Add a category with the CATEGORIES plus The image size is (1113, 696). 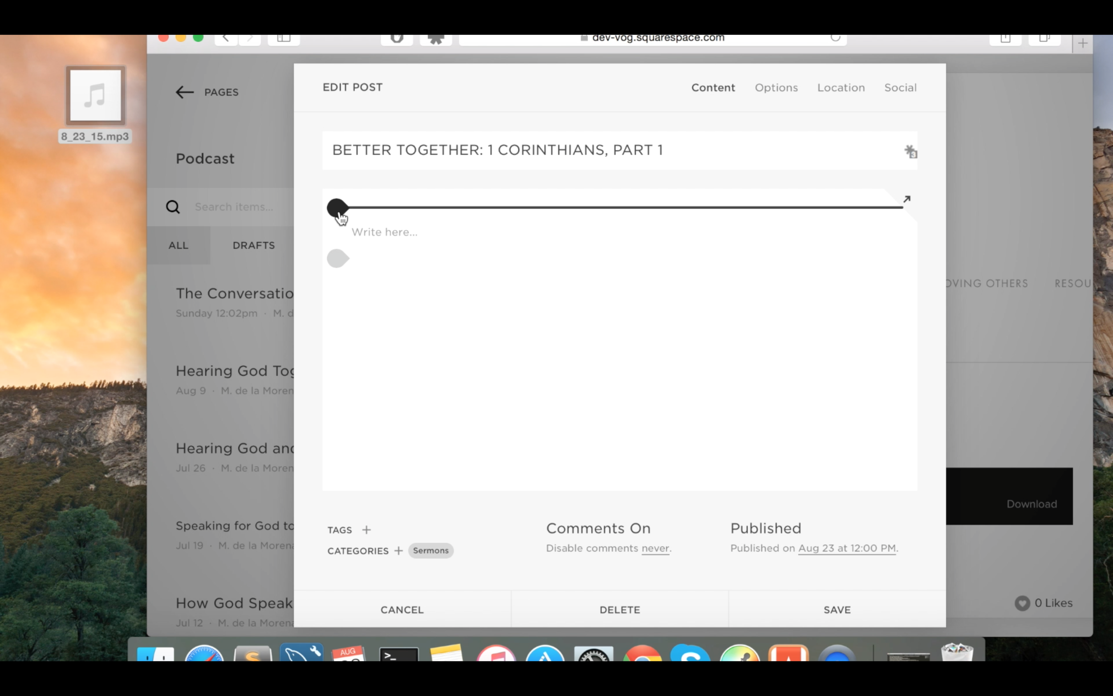coord(398,550)
